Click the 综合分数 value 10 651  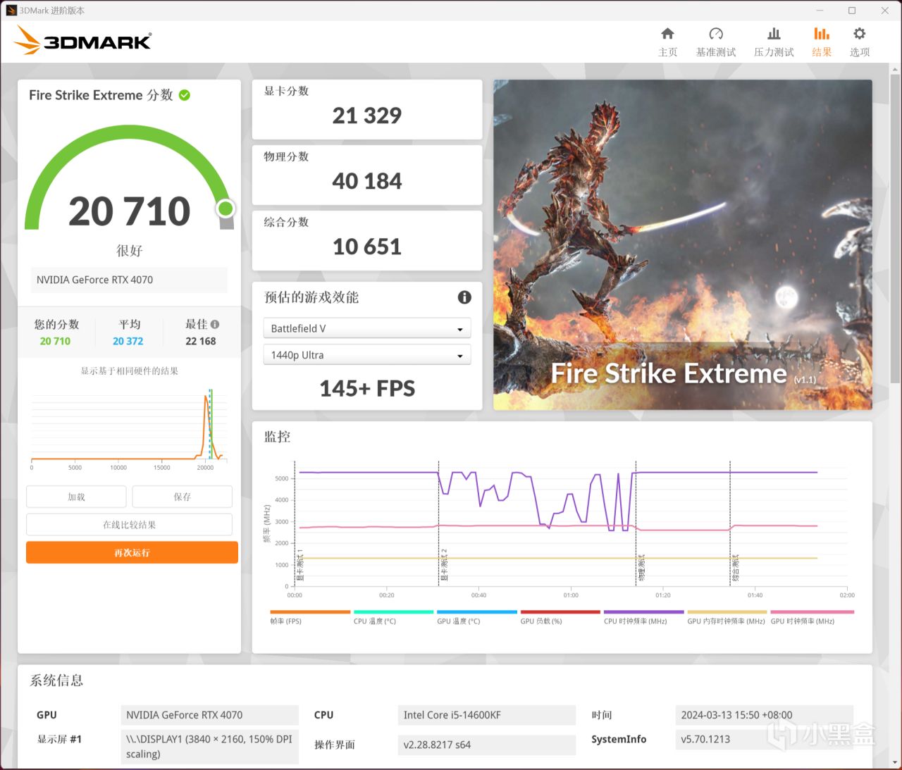(x=367, y=247)
